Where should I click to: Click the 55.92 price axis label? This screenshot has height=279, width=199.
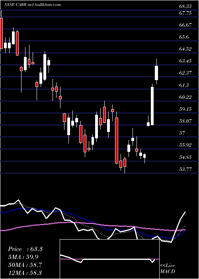click(x=185, y=145)
